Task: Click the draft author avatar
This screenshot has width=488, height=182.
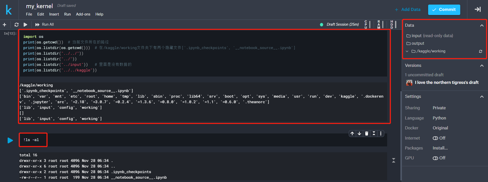Action: [409, 83]
